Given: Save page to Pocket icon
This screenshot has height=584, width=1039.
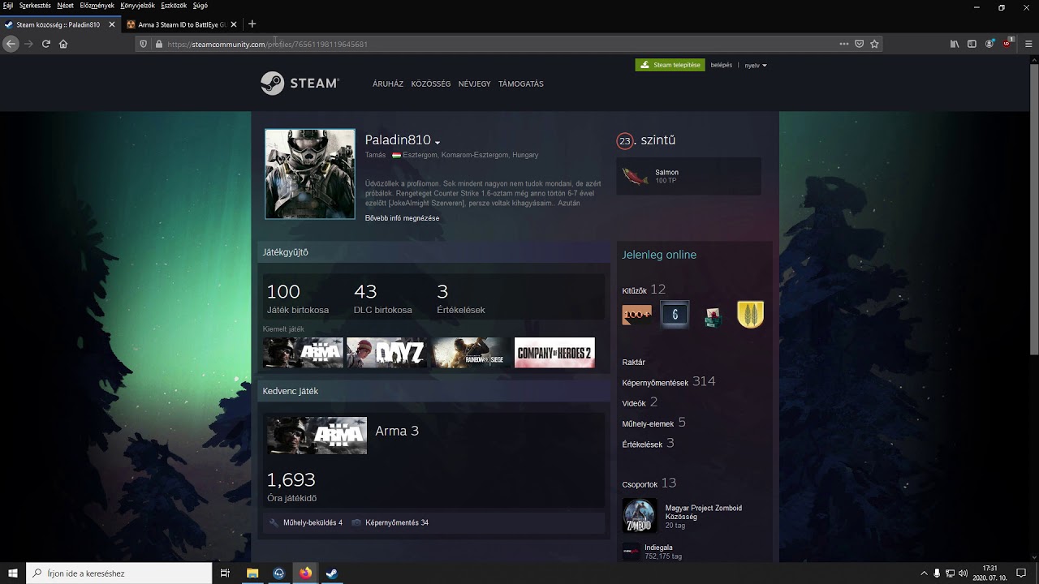Looking at the screenshot, I should pyautogui.click(x=859, y=44).
